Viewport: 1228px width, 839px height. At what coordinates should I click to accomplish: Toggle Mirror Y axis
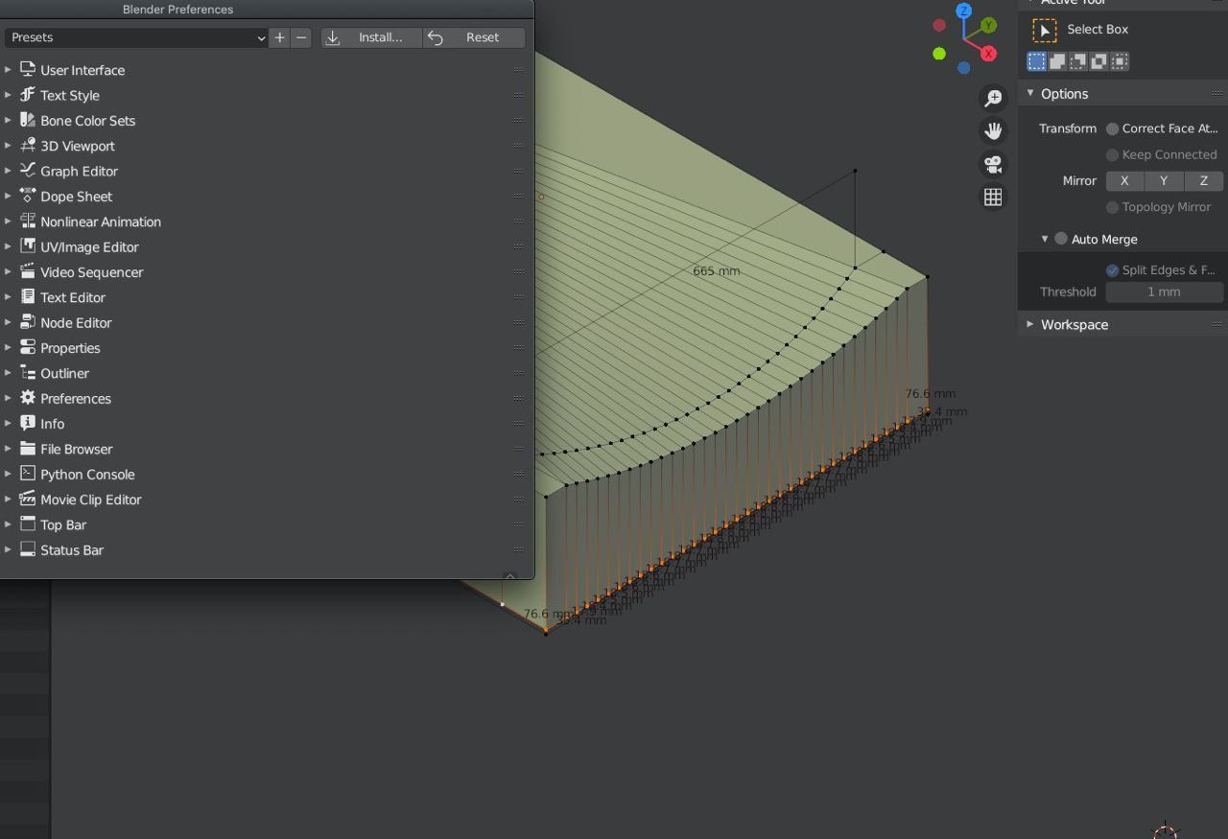point(1164,180)
